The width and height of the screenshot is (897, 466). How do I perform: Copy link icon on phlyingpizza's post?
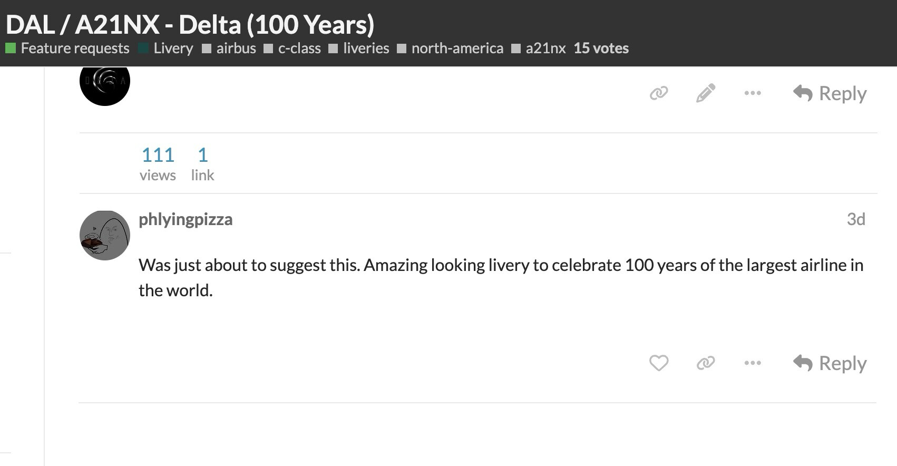(706, 363)
